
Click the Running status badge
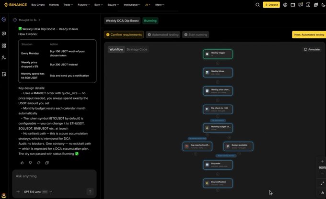tap(151, 21)
